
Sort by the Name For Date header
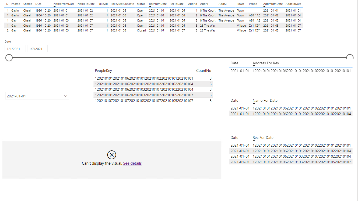point(265,100)
